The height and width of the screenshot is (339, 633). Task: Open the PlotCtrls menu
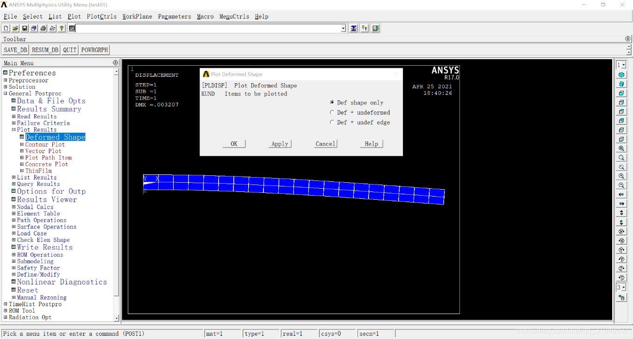(x=101, y=17)
